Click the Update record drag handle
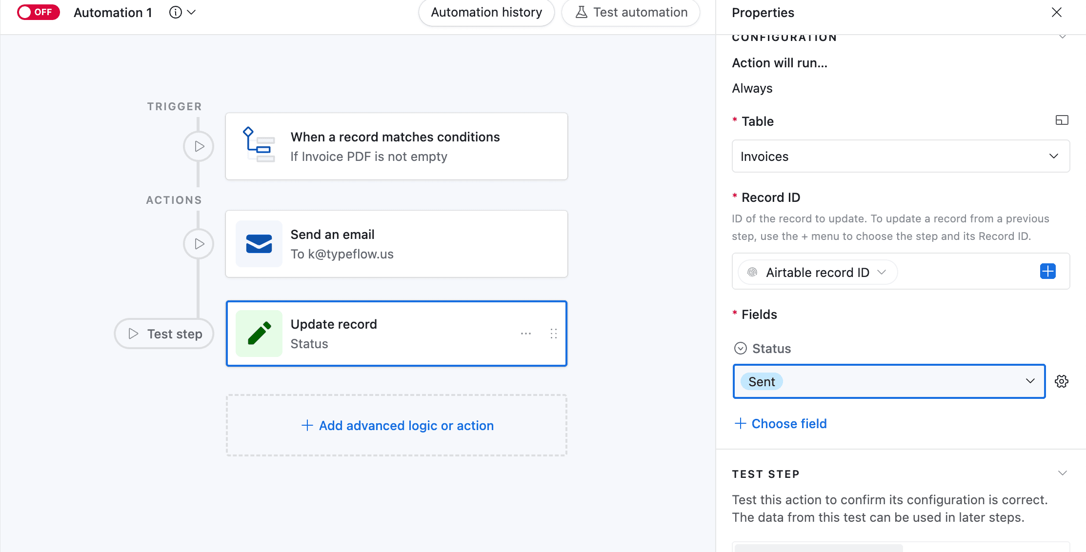Screen dimensions: 1086x552 pos(553,334)
